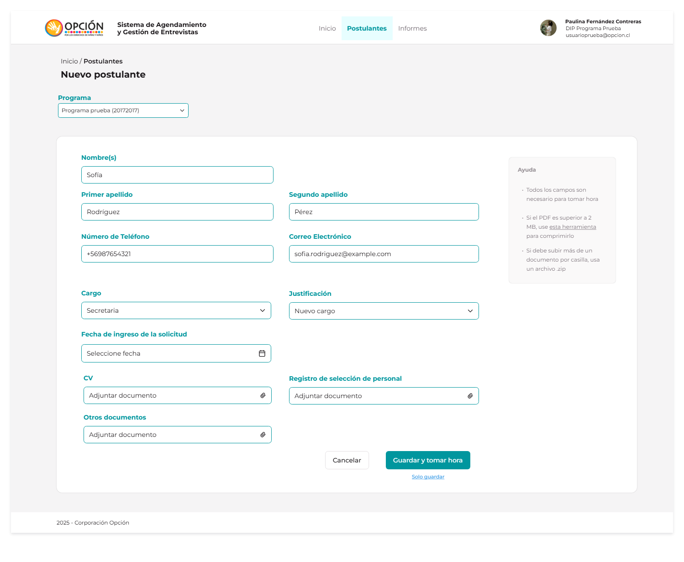The height and width of the screenshot is (562, 684).
Task: Open the Justificación dropdown menu
Action: click(x=384, y=311)
